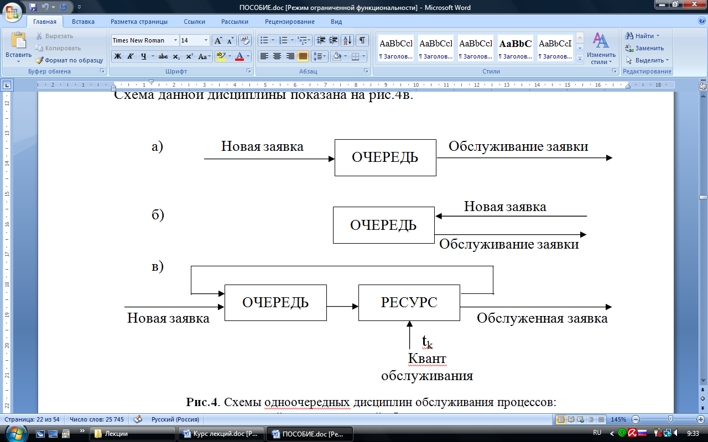Click the Paste (Вставить) clipboard icon

19,41
